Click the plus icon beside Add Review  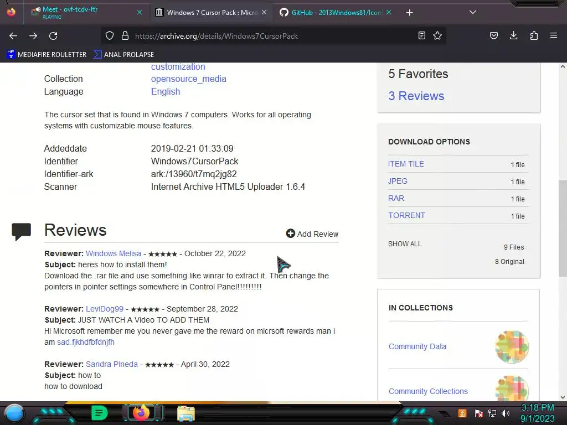290,234
